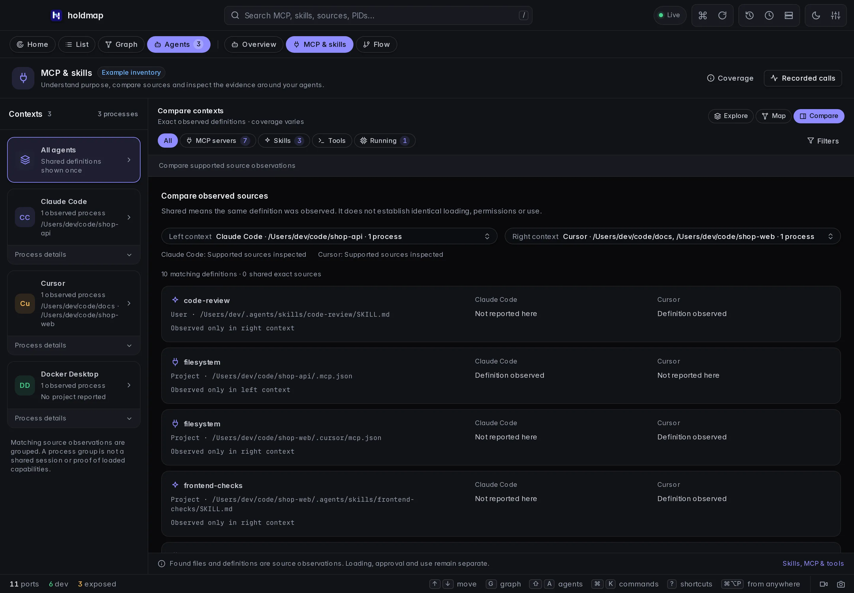Click the 3 exposed status entry
854x593 pixels.
point(97,584)
